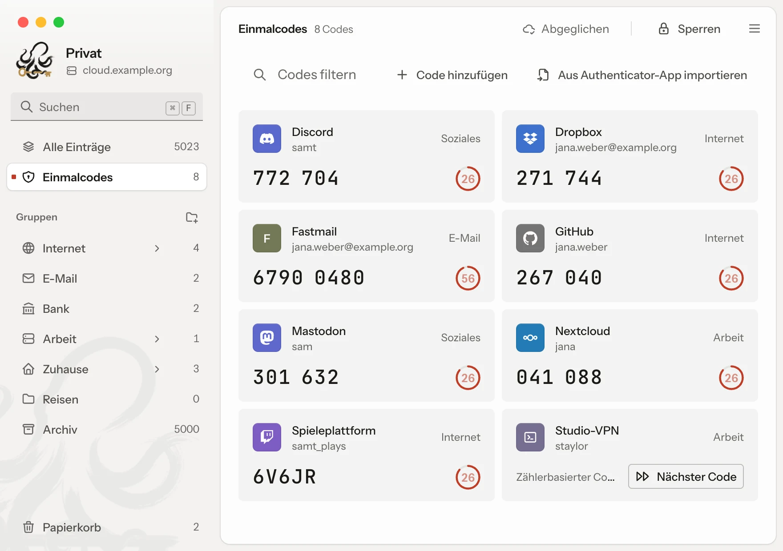Click the GitHub app icon
This screenshot has height=551, width=783.
530,238
